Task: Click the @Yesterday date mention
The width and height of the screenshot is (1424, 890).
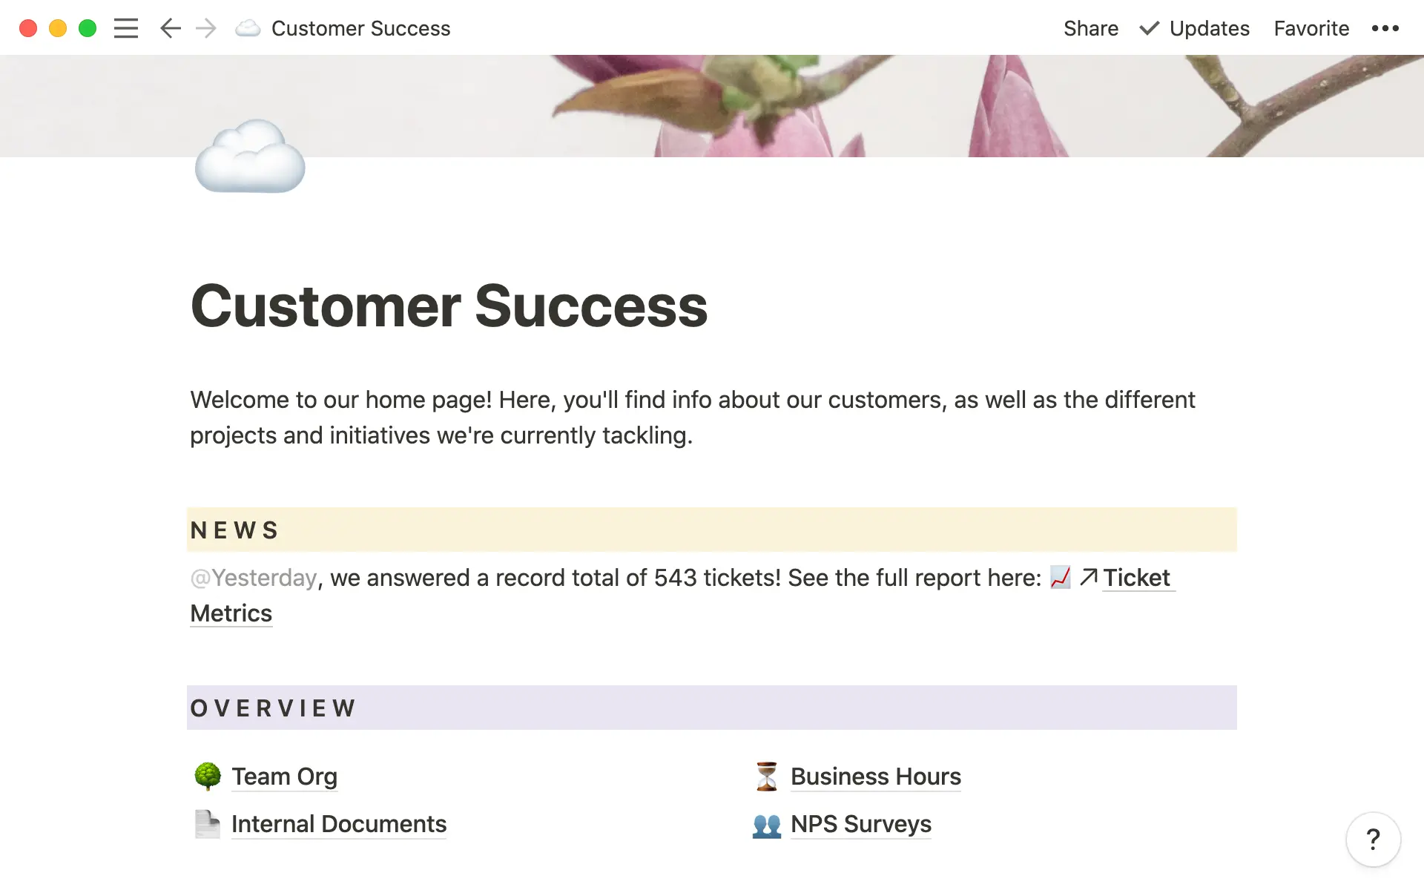Action: pyautogui.click(x=254, y=578)
